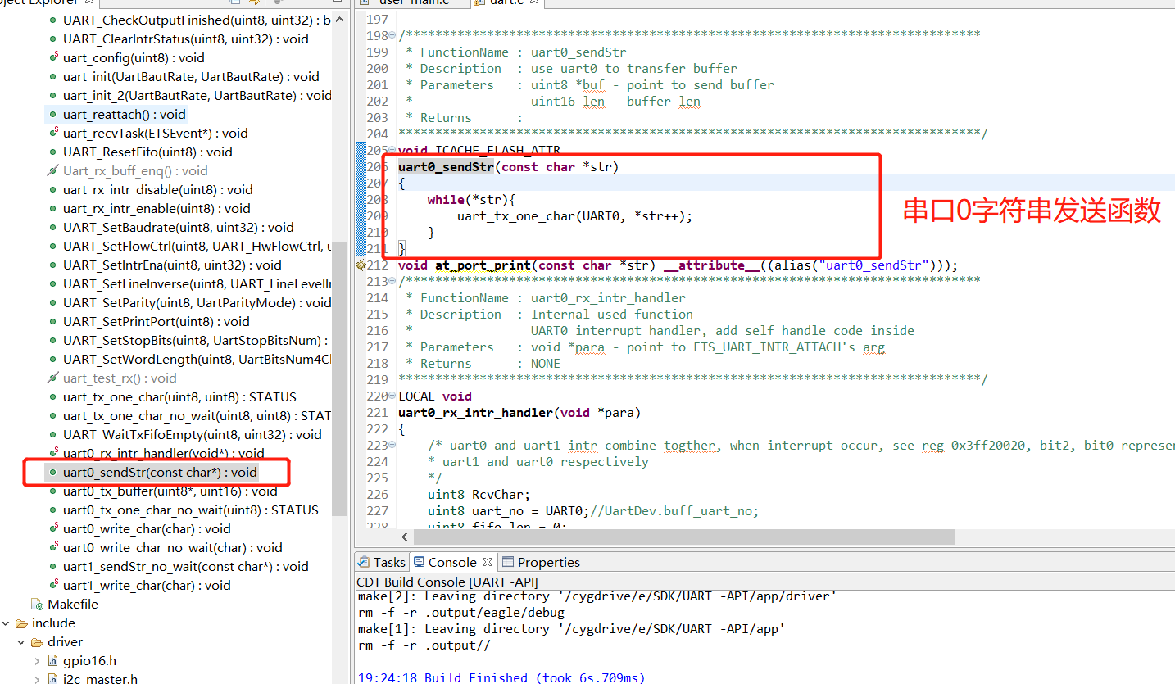Select uart_recvTask(ETSEvent*) entry
Screen dimensions: 1175x684
155,133
